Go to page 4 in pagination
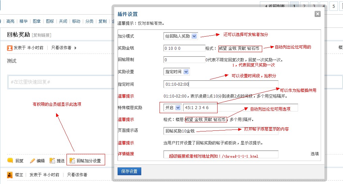Screen dimensions: 343x184 pos(324,6)
